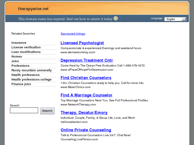Click 'Top Marriage Counselors Near You' description
Image resolution: width=194 pixels, height=145 pixels.
coord(105,100)
